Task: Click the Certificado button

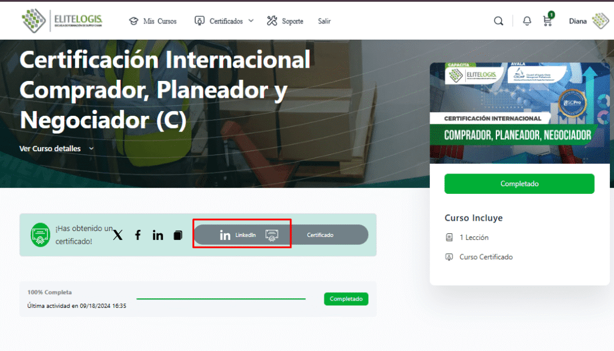Action: tap(320, 235)
